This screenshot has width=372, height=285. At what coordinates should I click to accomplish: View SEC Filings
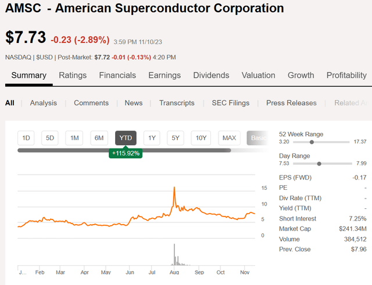(231, 103)
